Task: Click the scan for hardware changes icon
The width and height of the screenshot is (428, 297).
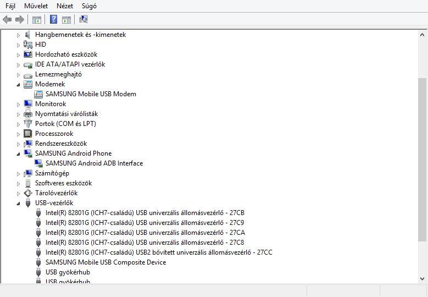Action: click(x=84, y=19)
